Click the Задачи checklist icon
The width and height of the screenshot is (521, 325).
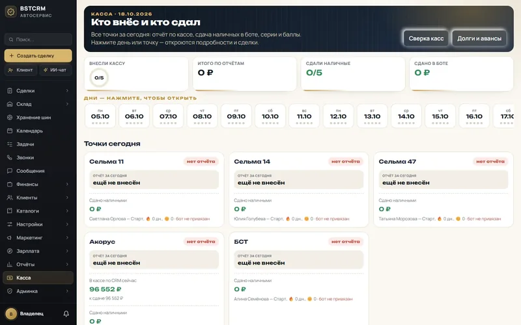click(x=10, y=144)
